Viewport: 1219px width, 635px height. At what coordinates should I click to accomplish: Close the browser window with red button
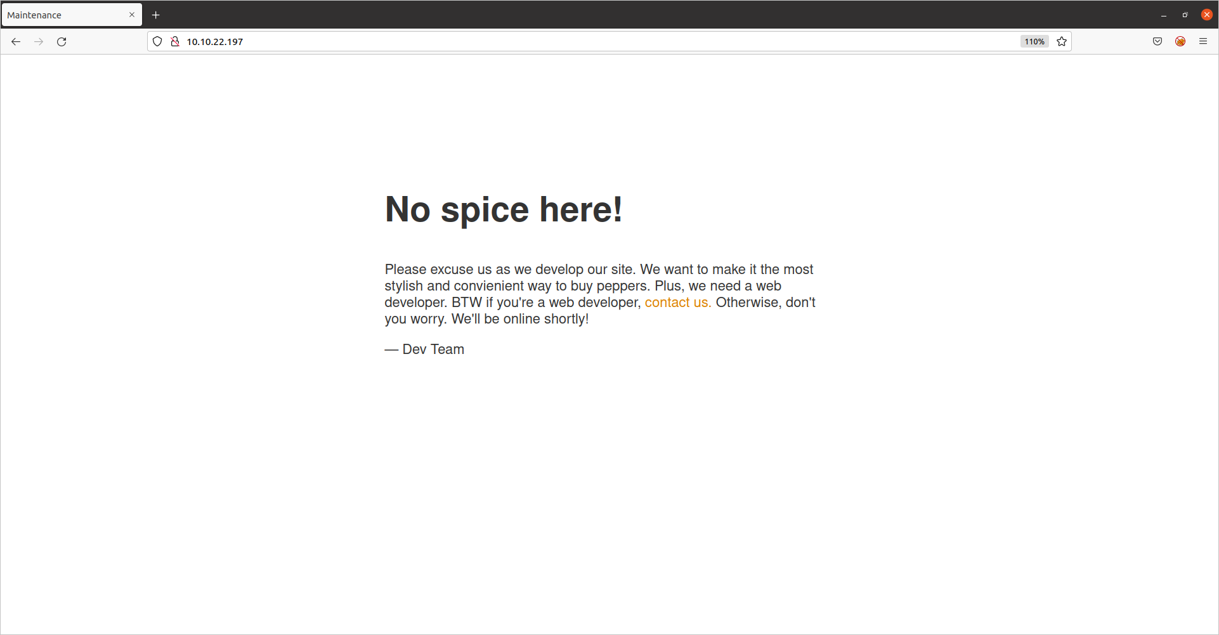coord(1207,15)
